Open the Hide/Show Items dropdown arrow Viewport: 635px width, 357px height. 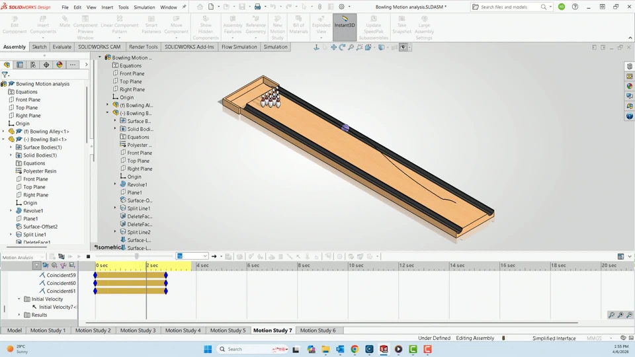click(409, 48)
